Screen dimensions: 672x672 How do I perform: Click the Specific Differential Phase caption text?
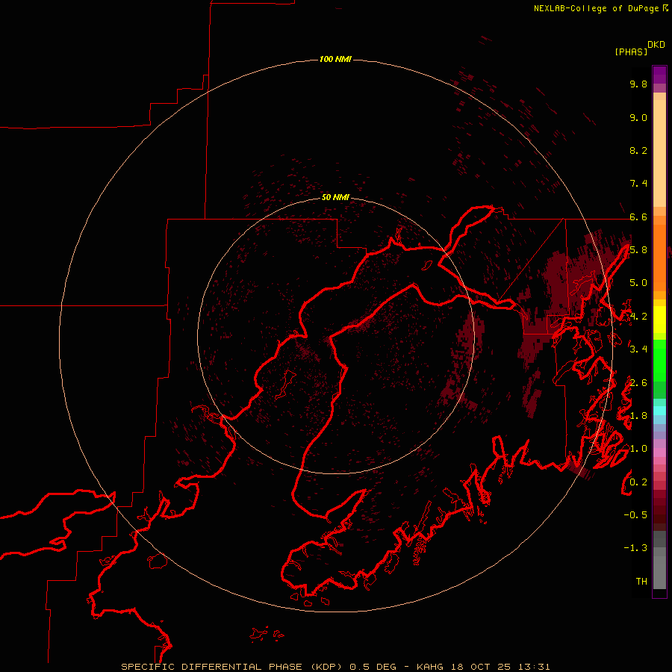coord(335,667)
